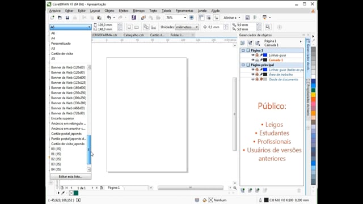Open the Undo history dropdown arrow
Image resolution: width=363 pixels, height=204 pixels.
point(114,18)
